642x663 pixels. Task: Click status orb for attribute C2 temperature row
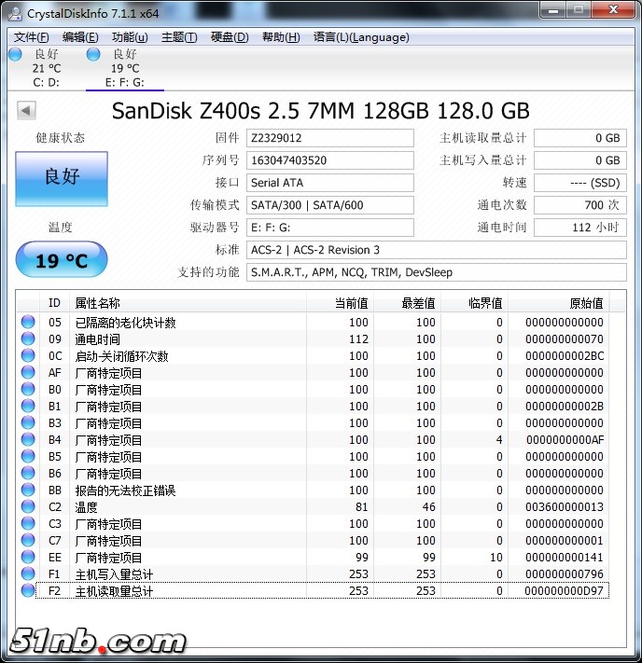click(28, 507)
